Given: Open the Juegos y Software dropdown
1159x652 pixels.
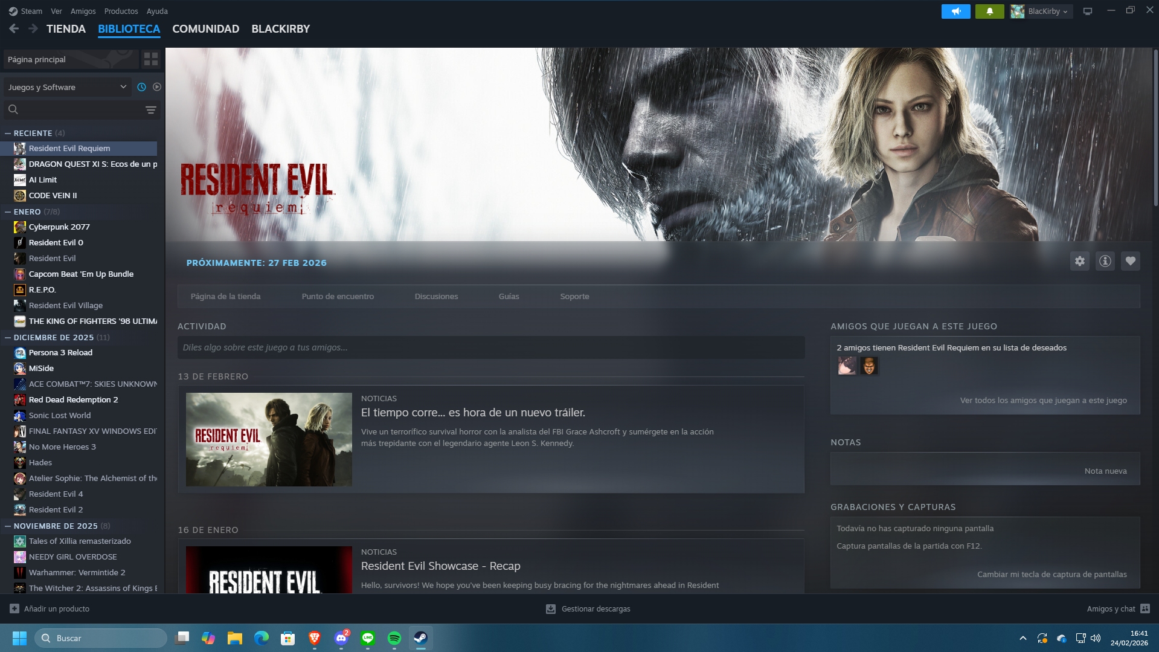Looking at the screenshot, I should pos(67,87).
